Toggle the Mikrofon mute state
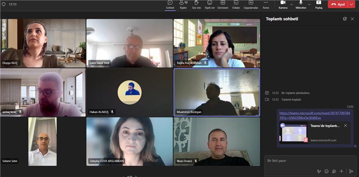 coord(301,5)
